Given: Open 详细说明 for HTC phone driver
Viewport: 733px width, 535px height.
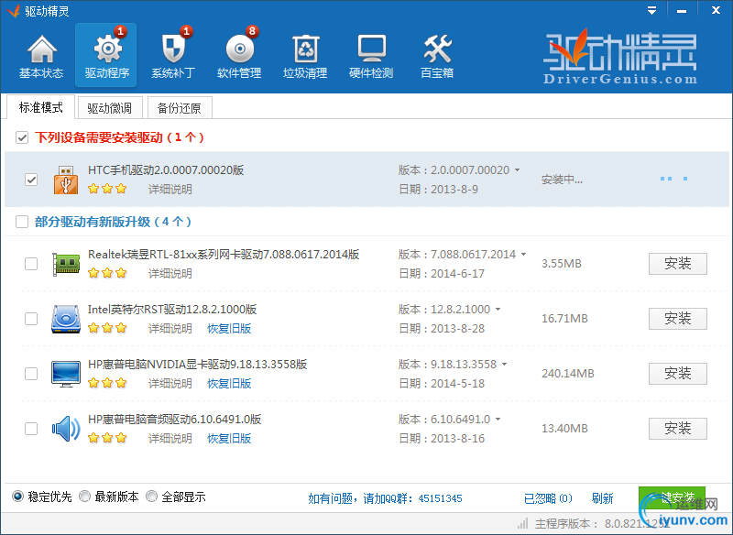Looking at the screenshot, I should (x=170, y=189).
